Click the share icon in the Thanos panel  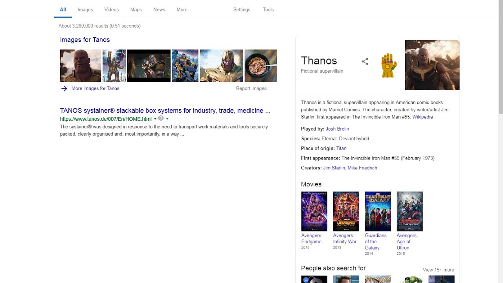365,61
